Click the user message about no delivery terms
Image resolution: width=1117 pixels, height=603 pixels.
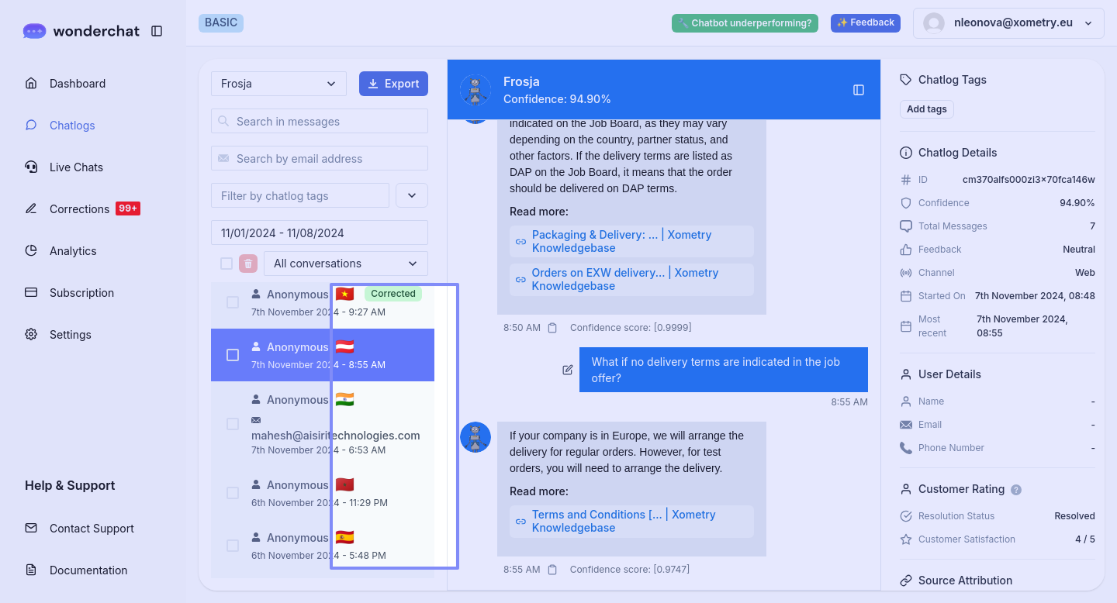point(724,370)
